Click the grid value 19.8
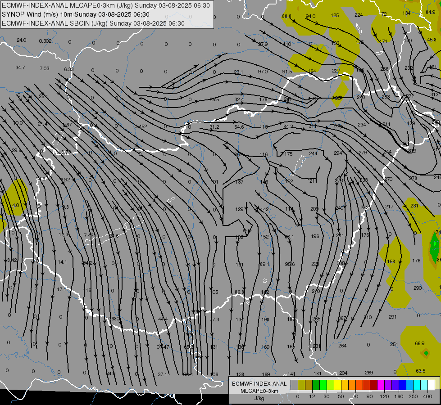This screenshot has height=405, width=441. pos(64,207)
